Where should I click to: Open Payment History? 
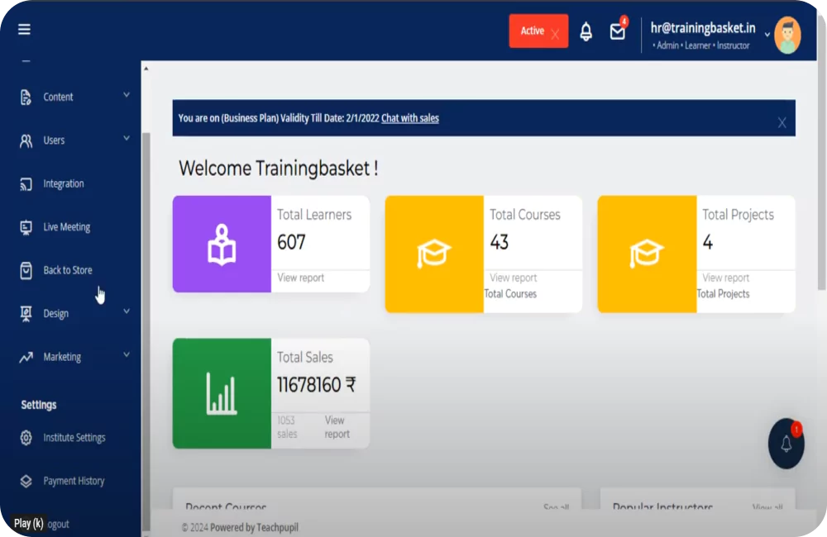[x=74, y=481]
